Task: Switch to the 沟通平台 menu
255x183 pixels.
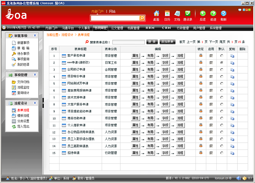Action: 67,28
